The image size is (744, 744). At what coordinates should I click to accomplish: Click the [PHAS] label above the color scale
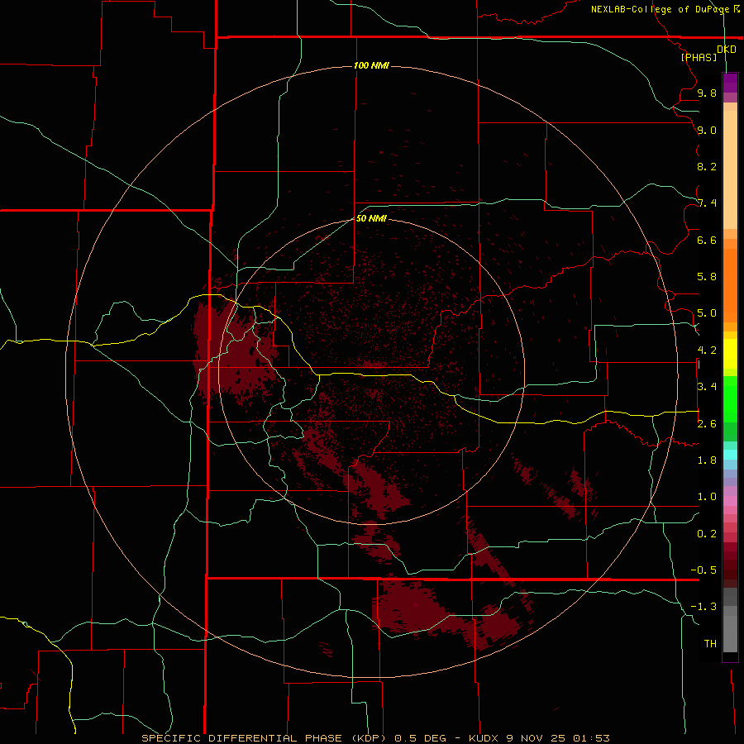click(x=699, y=57)
